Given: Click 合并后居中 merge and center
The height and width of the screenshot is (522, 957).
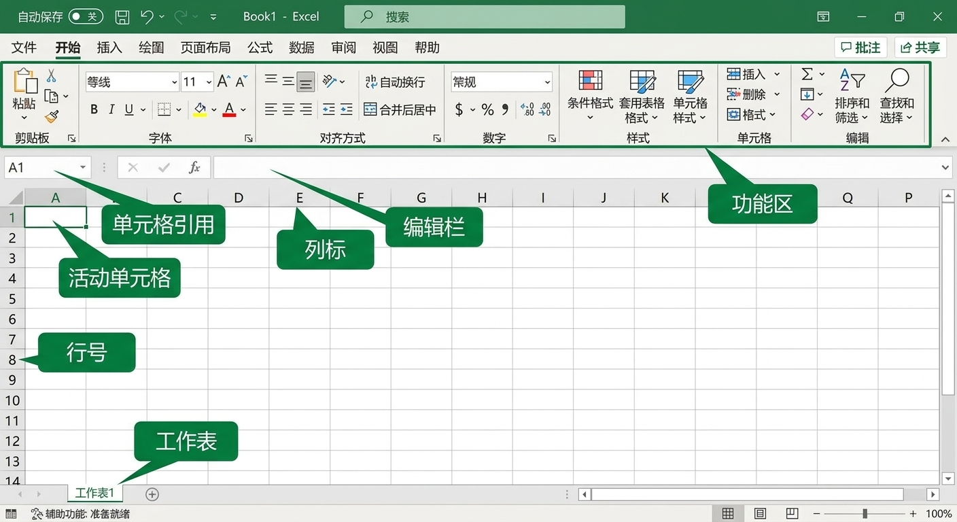Looking at the screenshot, I should tap(400, 109).
